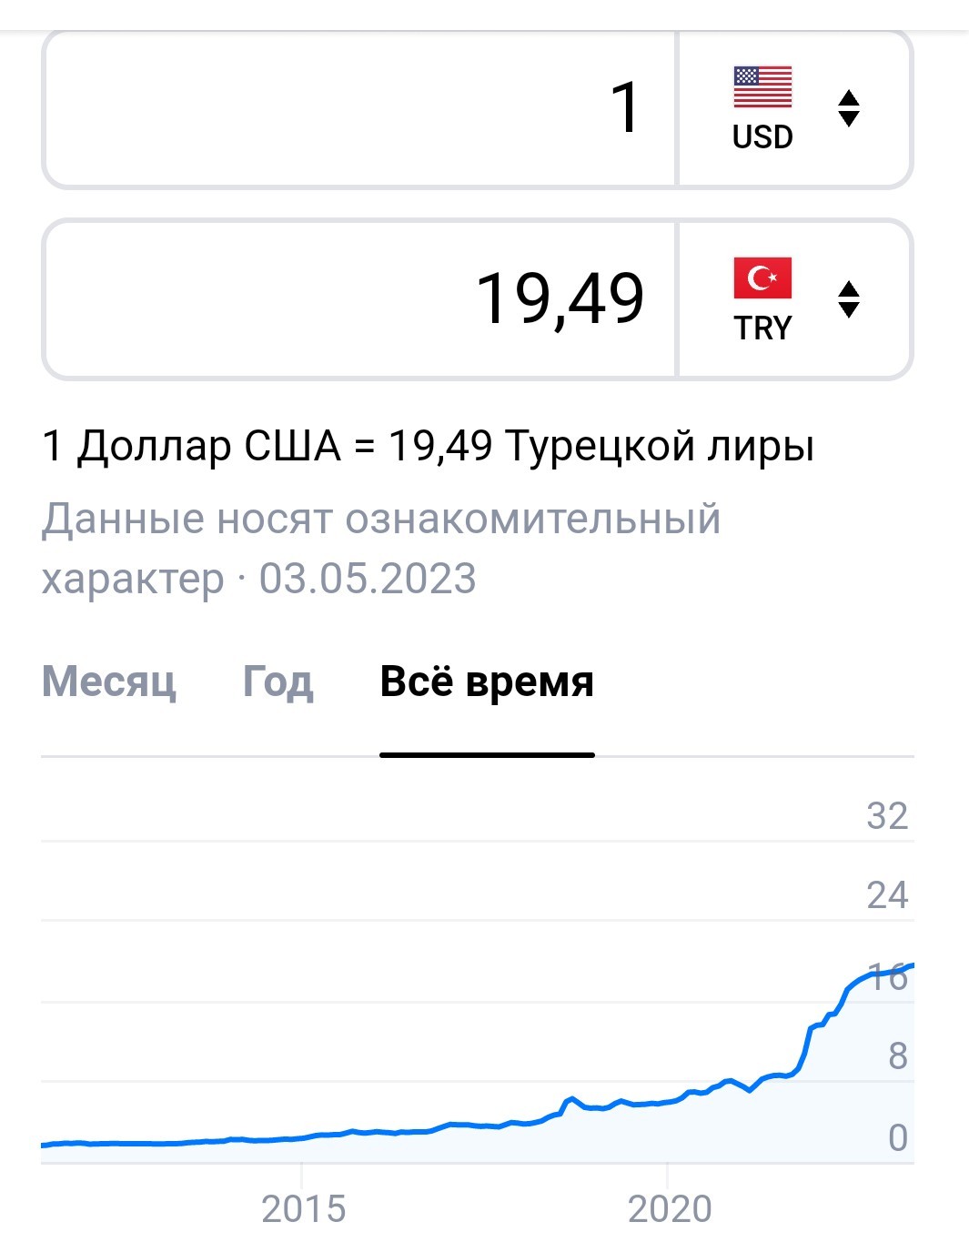Click the 2015 marker on chart axis
Viewport: 969px width, 1252px height.
pos(303,1209)
